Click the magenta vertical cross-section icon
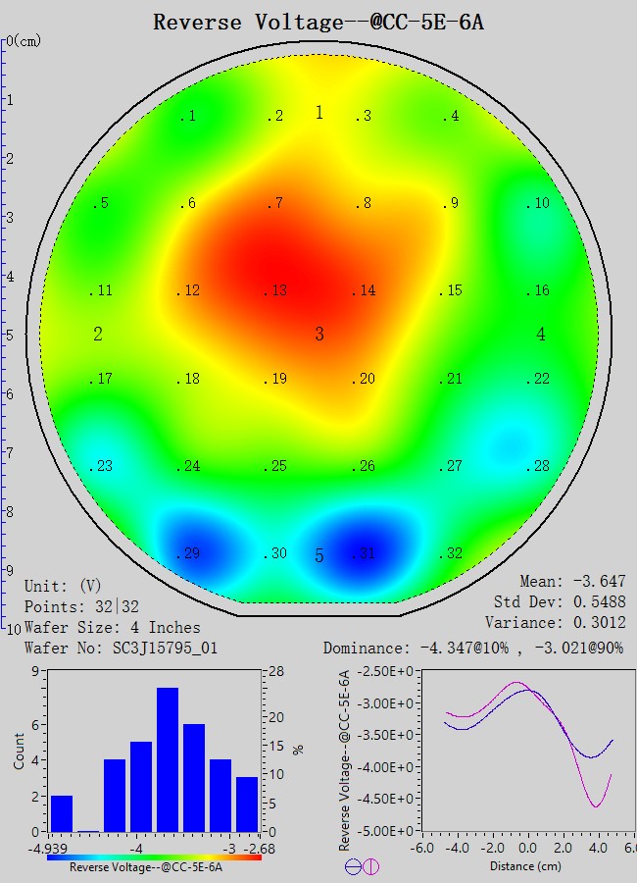Viewport: 637px width, 883px height. (370, 866)
